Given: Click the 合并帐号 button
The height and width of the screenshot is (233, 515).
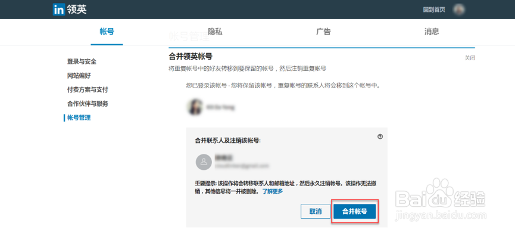Looking at the screenshot, I should 355,212.
